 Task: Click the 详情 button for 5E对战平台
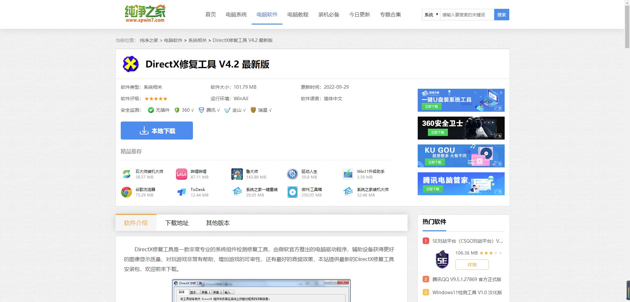click(x=472, y=265)
